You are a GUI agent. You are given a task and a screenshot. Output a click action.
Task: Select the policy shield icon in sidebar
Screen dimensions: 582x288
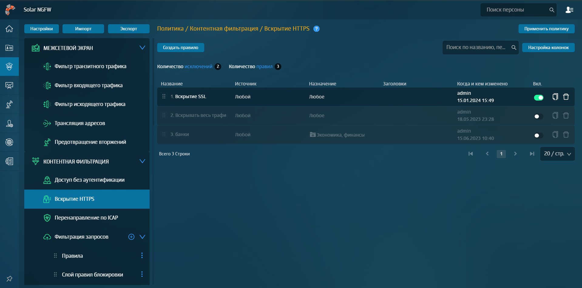pos(9,67)
